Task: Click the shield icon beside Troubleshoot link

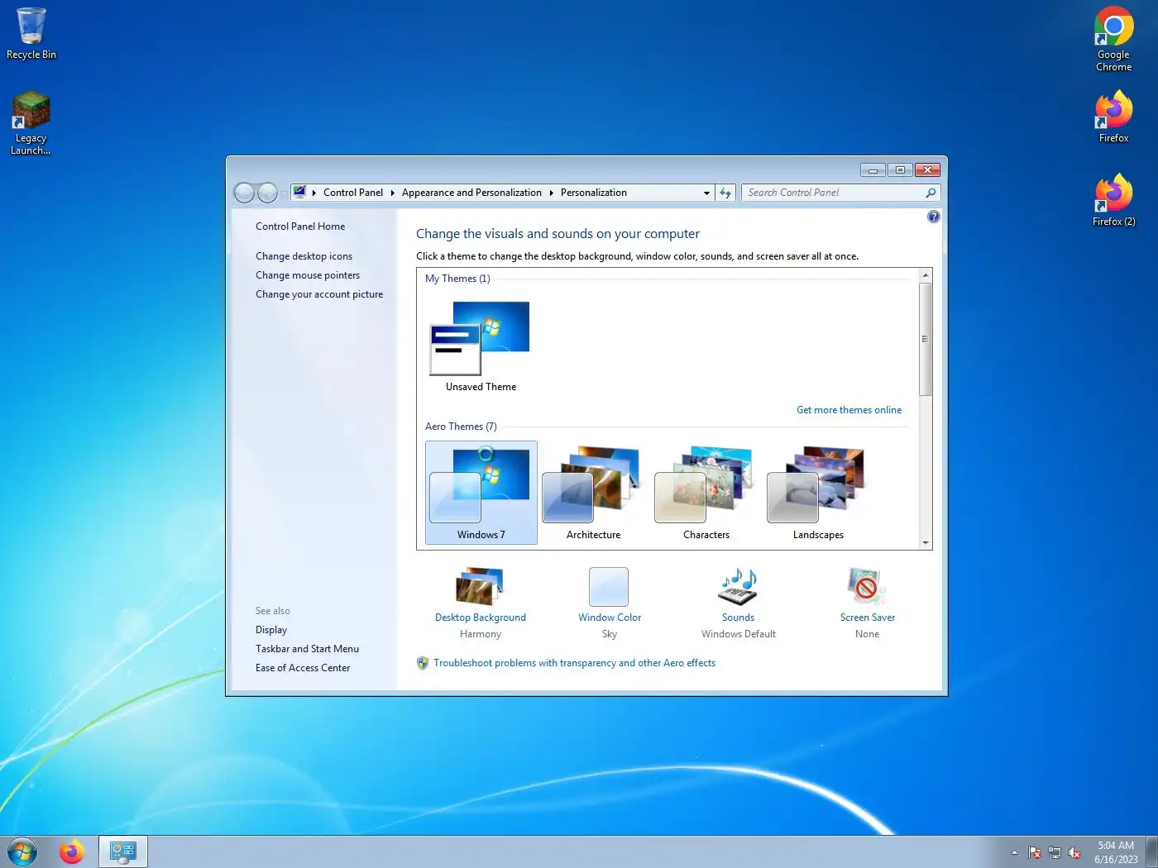Action: pyautogui.click(x=423, y=663)
